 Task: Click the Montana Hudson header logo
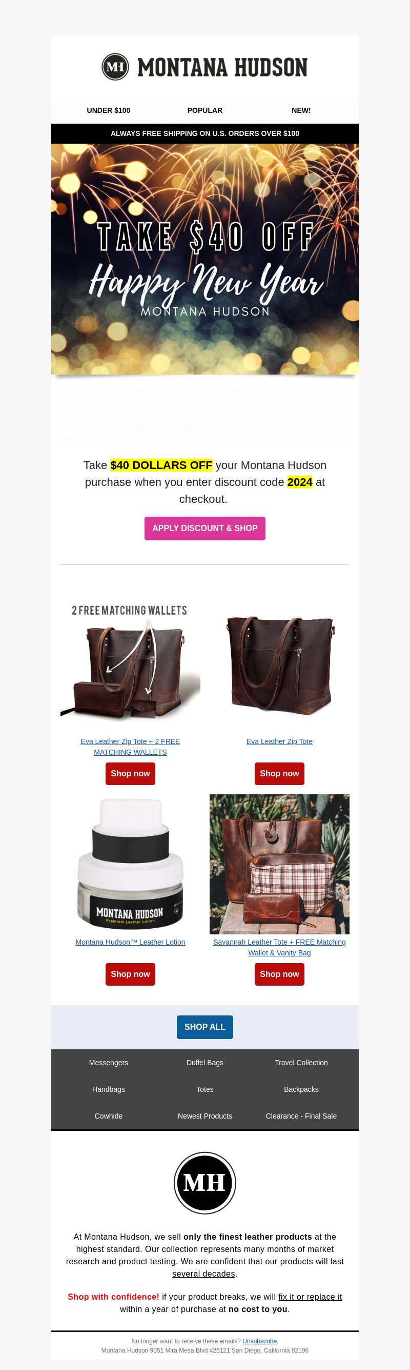[x=204, y=67]
